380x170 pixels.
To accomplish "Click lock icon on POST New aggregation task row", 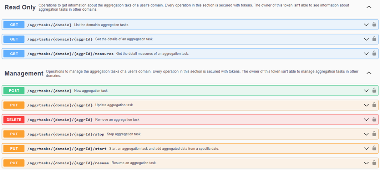I will pos(374,91).
